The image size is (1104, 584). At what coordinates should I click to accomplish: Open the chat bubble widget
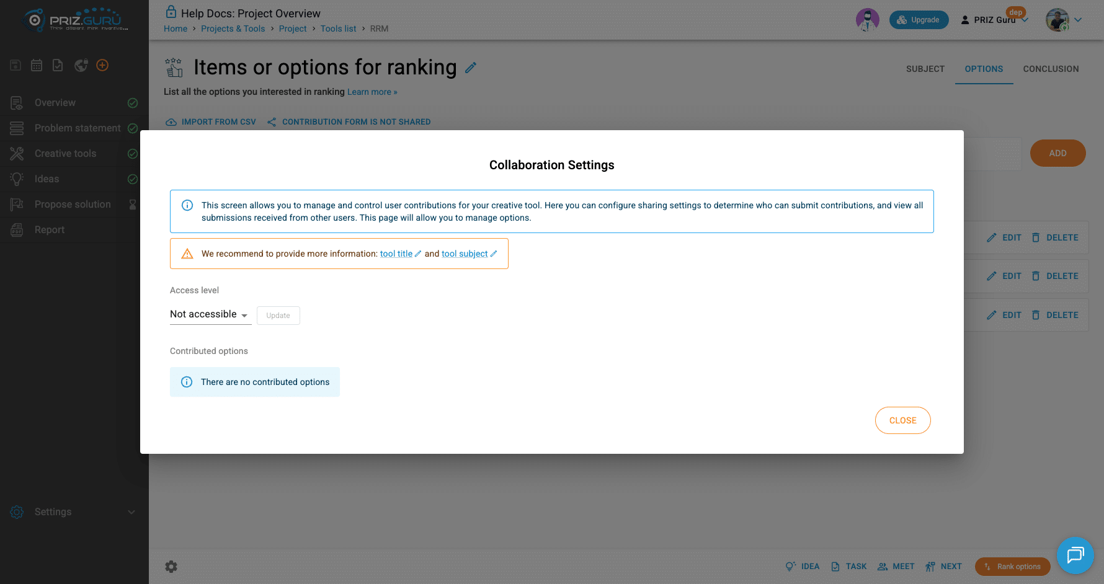(x=1075, y=555)
